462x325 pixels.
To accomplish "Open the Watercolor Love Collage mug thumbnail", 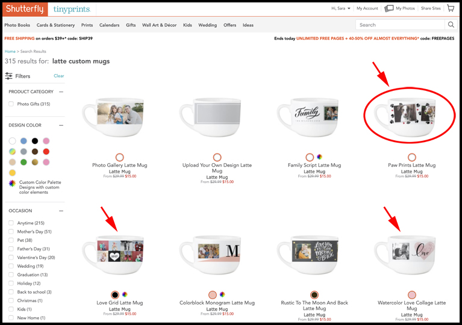I will [x=405, y=255].
